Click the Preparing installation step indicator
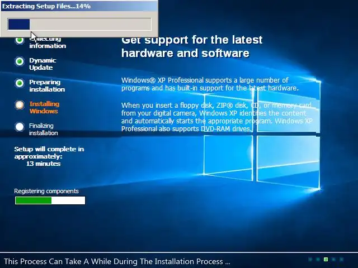Screen dimensions: 358x268 [x=20, y=83]
